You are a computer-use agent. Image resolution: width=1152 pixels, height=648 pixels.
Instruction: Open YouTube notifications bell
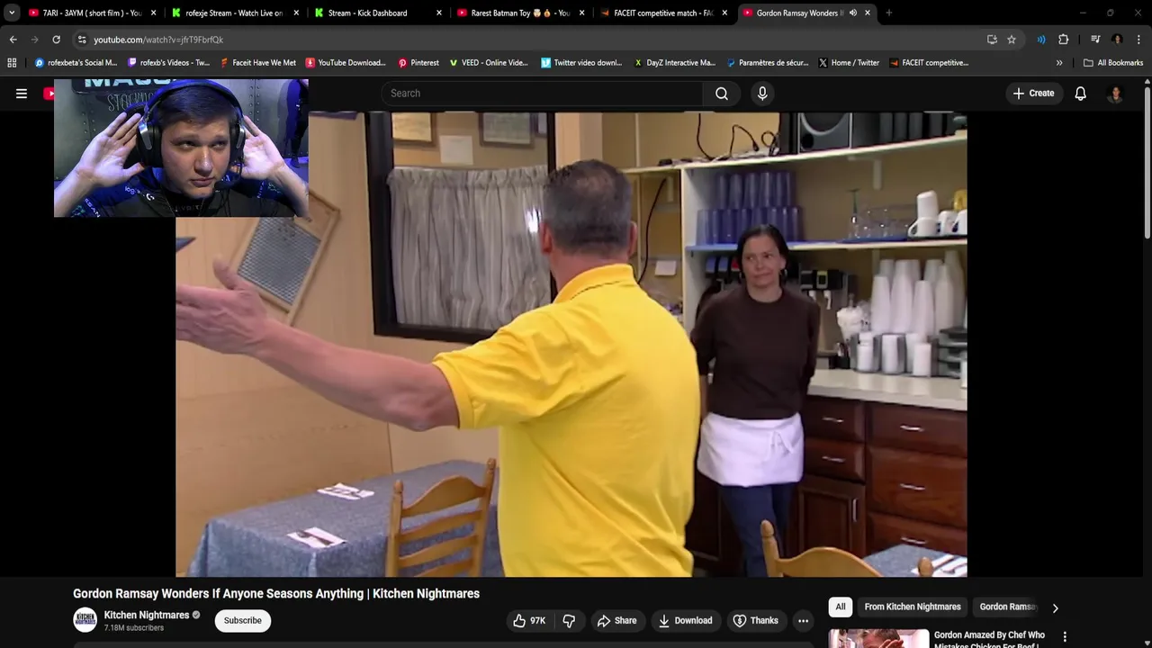[1080, 94]
